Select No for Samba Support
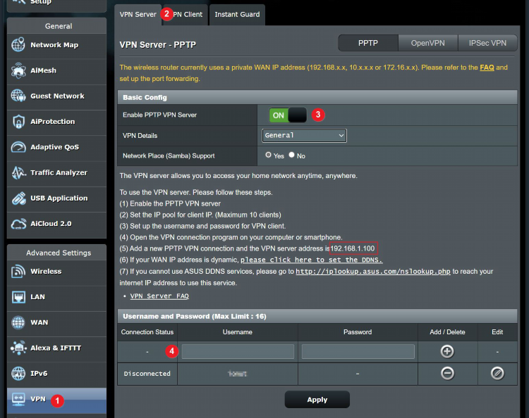This screenshot has height=418, width=529. (x=291, y=155)
